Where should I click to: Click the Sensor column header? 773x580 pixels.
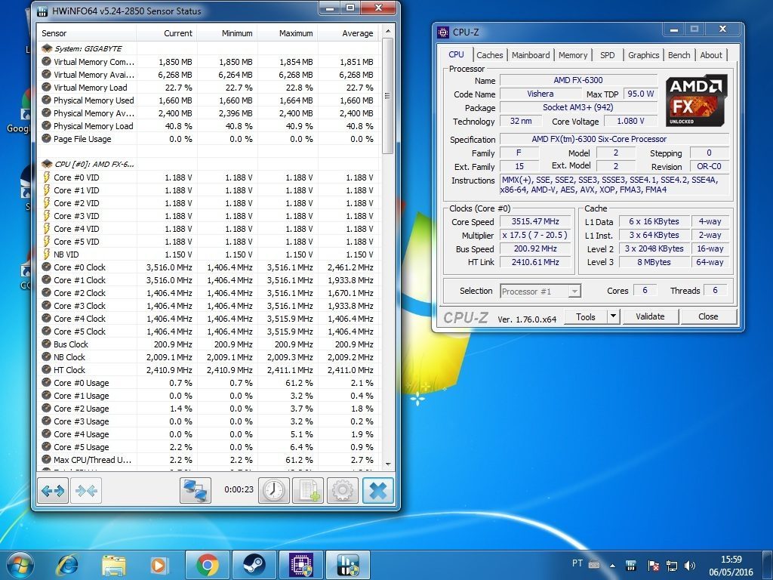[x=87, y=33]
